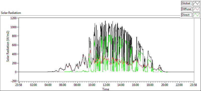
Task: Select the Global legend label
Action: [186, 3]
